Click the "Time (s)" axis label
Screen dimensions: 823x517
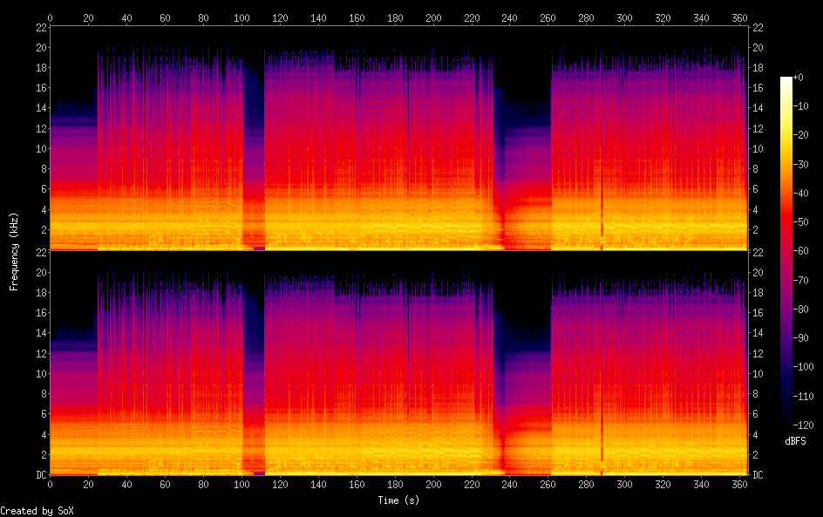[x=400, y=500]
